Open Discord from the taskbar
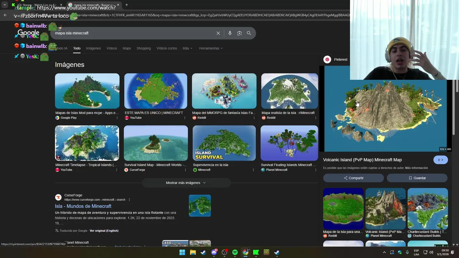 (x=214, y=252)
